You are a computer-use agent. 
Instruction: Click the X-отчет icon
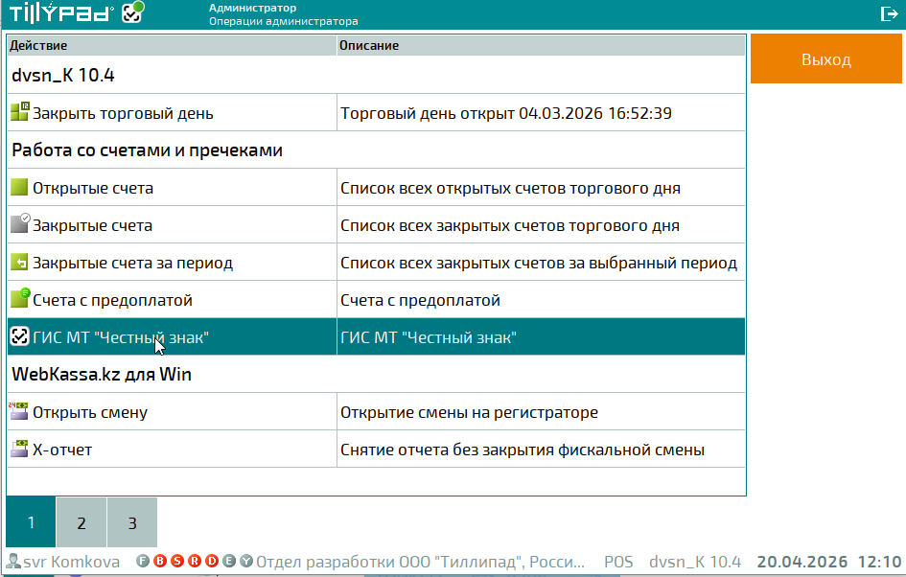pyautogui.click(x=19, y=449)
